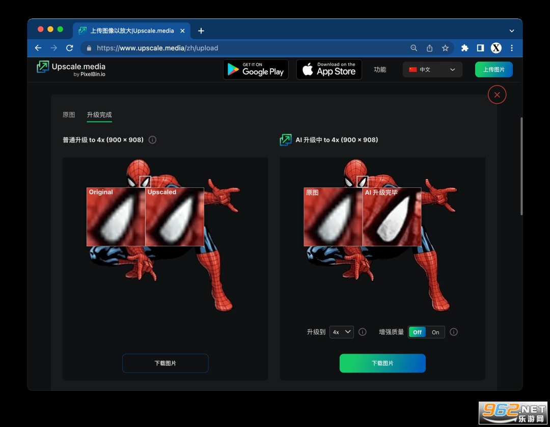This screenshot has height=427, width=550.
Task: Click the bookmark star icon
Action: pos(445,48)
